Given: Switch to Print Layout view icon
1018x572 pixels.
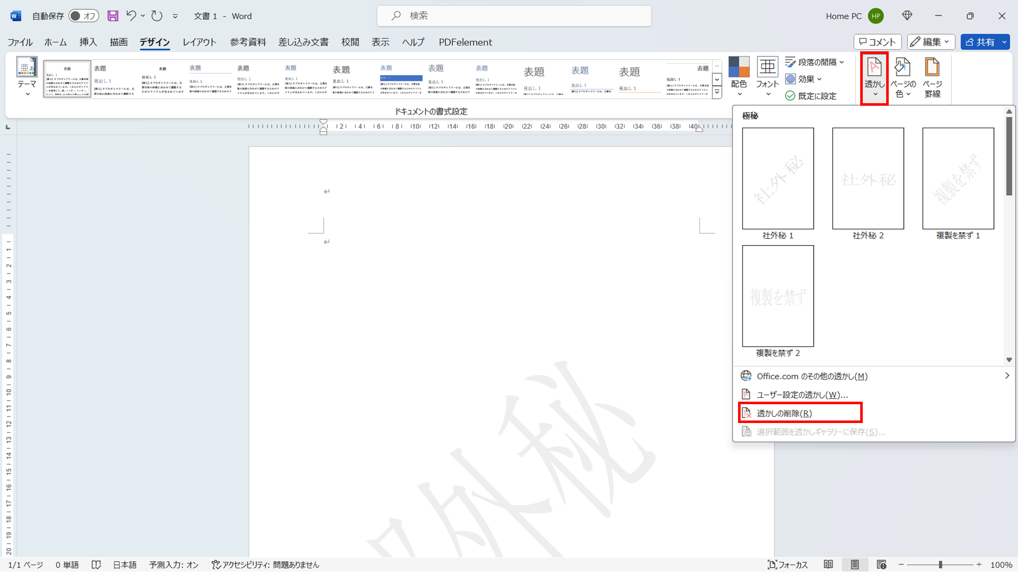Looking at the screenshot, I should click(855, 565).
